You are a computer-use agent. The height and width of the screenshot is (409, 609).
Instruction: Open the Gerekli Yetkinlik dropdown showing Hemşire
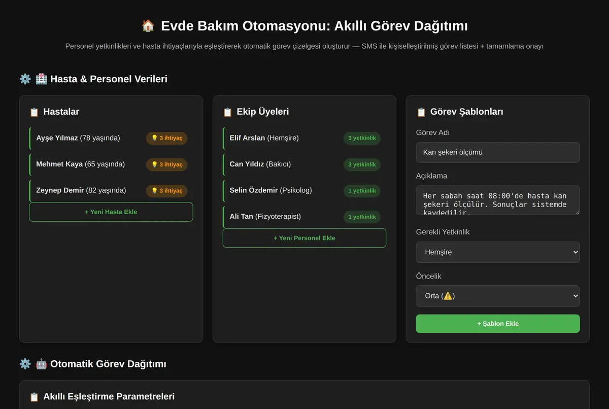(x=498, y=252)
